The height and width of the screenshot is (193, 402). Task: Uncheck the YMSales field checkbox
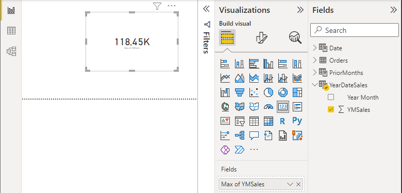[331, 109]
